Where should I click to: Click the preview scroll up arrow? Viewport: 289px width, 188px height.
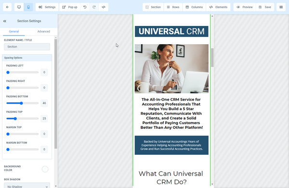click(212, 16)
